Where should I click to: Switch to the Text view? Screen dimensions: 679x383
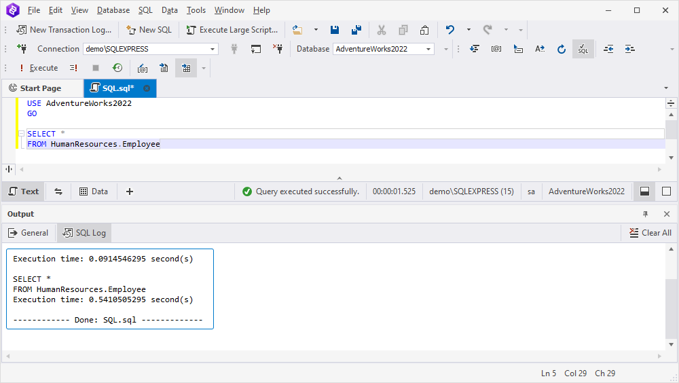coord(24,191)
